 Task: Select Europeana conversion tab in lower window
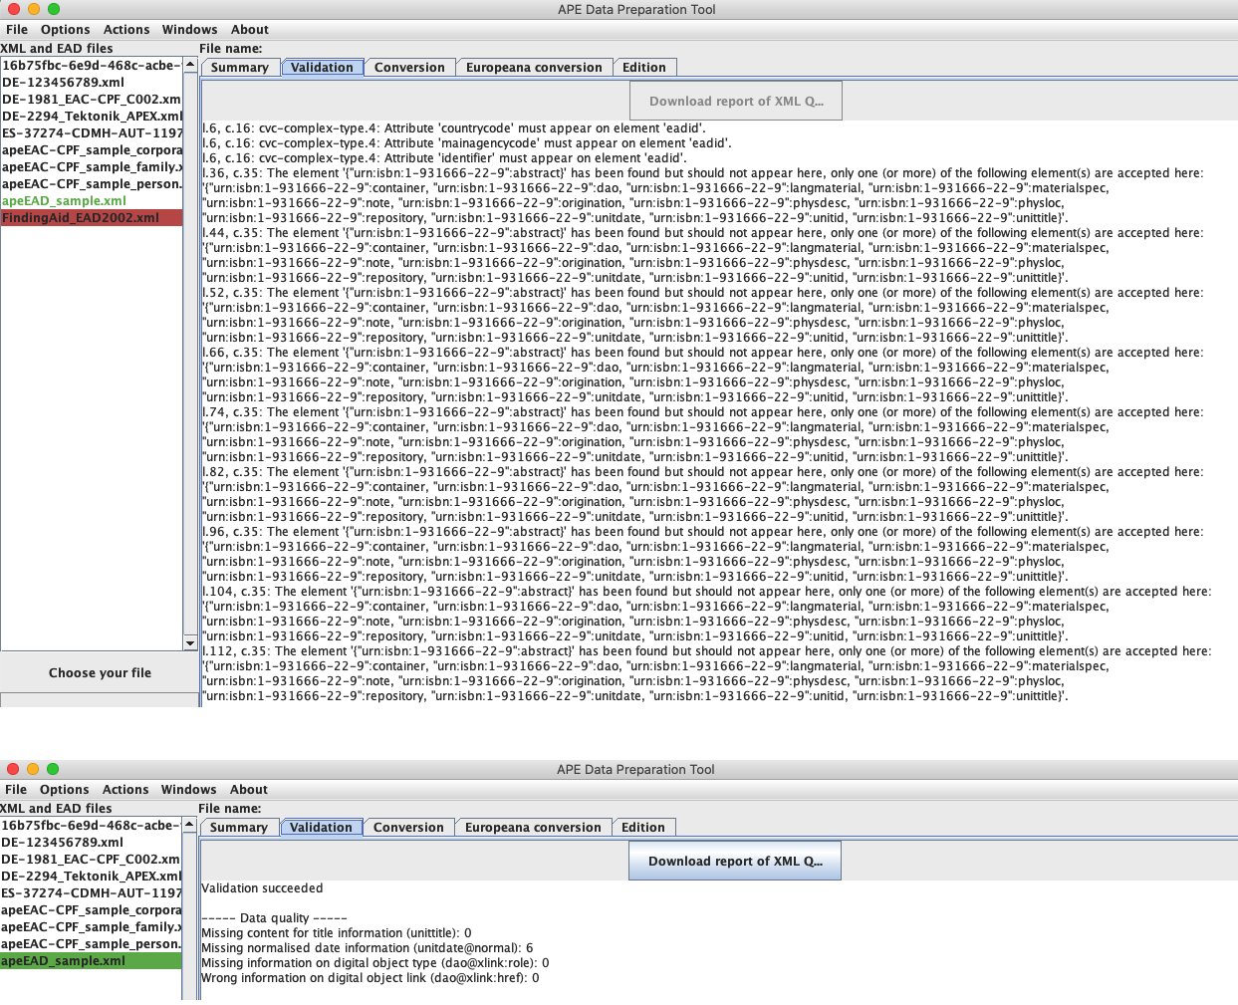pyautogui.click(x=533, y=828)
